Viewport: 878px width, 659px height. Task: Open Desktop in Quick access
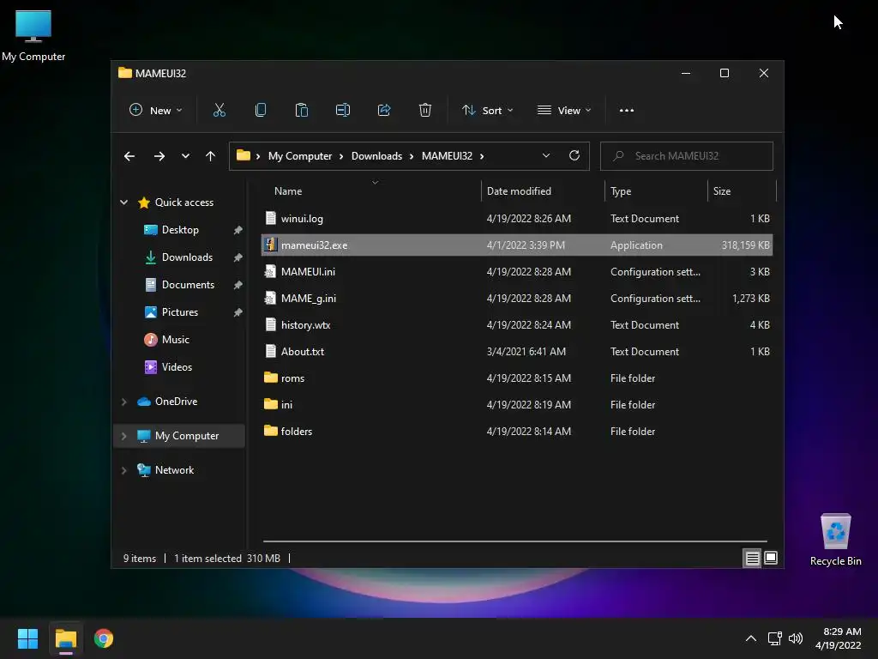(x=180, y=230)
